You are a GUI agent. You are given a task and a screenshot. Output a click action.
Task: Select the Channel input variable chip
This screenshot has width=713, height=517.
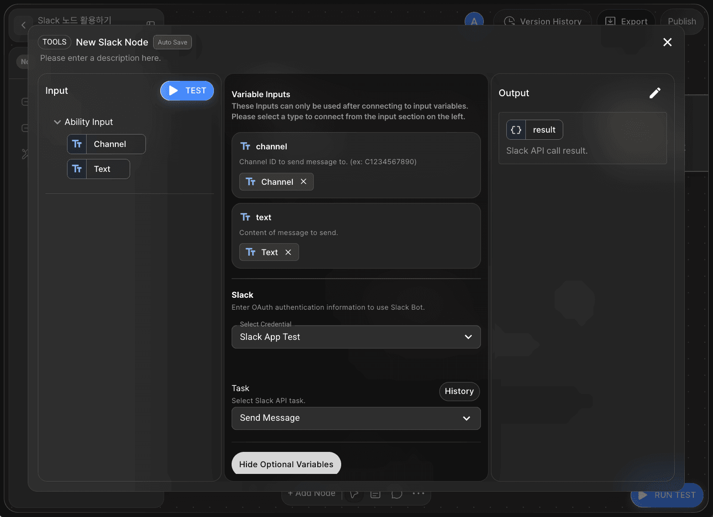[x=106, y=144]
